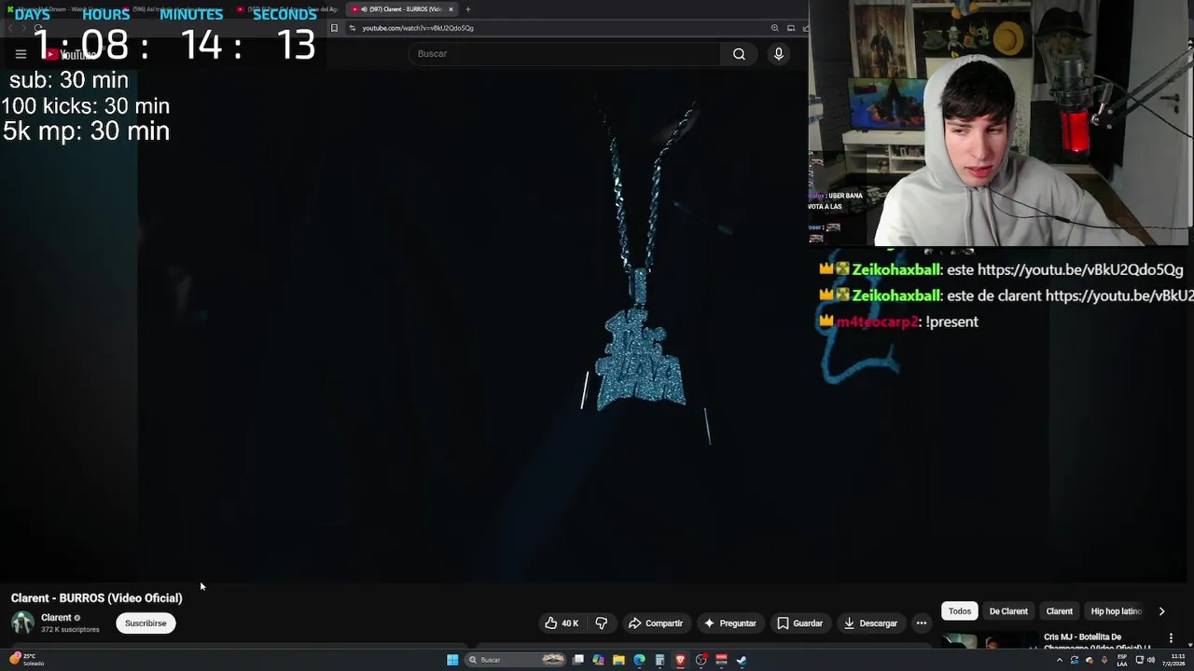Image resolution: width=1194 pixels, height=671 pixels.
Task: Select the Hip hop latino chip
Action: click(x=1117, y=611)
